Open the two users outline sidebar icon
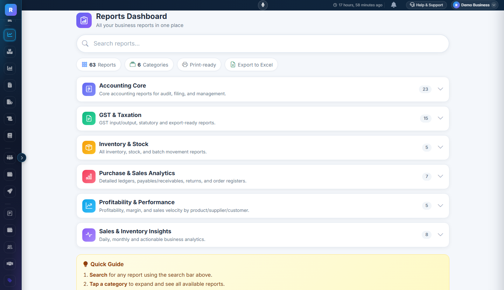The height and width of the screenshot is (290, 504). (10, 247)
